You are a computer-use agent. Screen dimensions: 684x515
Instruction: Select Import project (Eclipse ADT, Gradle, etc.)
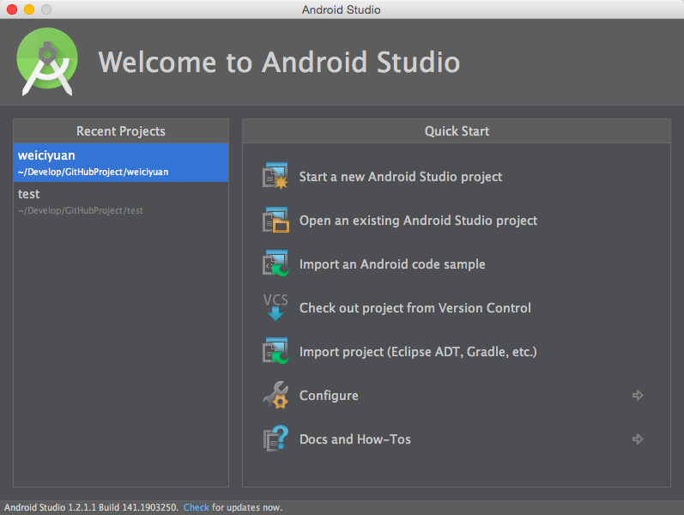click(x=418, y=352)
